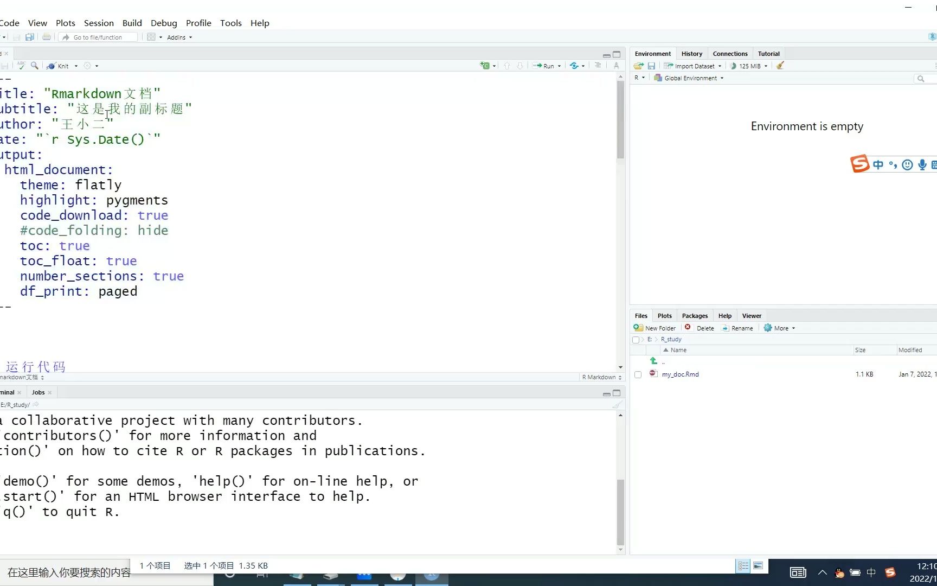Screen dimensions: 937x586
Task: Click the Go to file/function field
Action: point(98,37)
